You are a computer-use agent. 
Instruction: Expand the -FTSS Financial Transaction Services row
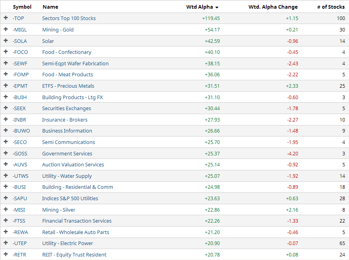click(6, 220)
